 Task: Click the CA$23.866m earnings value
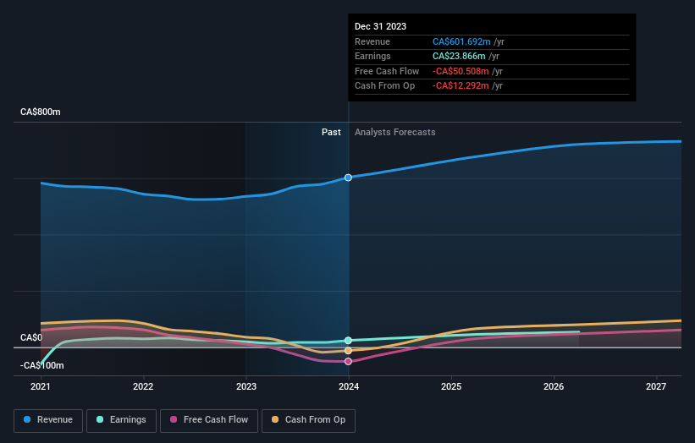click(459, 56)
